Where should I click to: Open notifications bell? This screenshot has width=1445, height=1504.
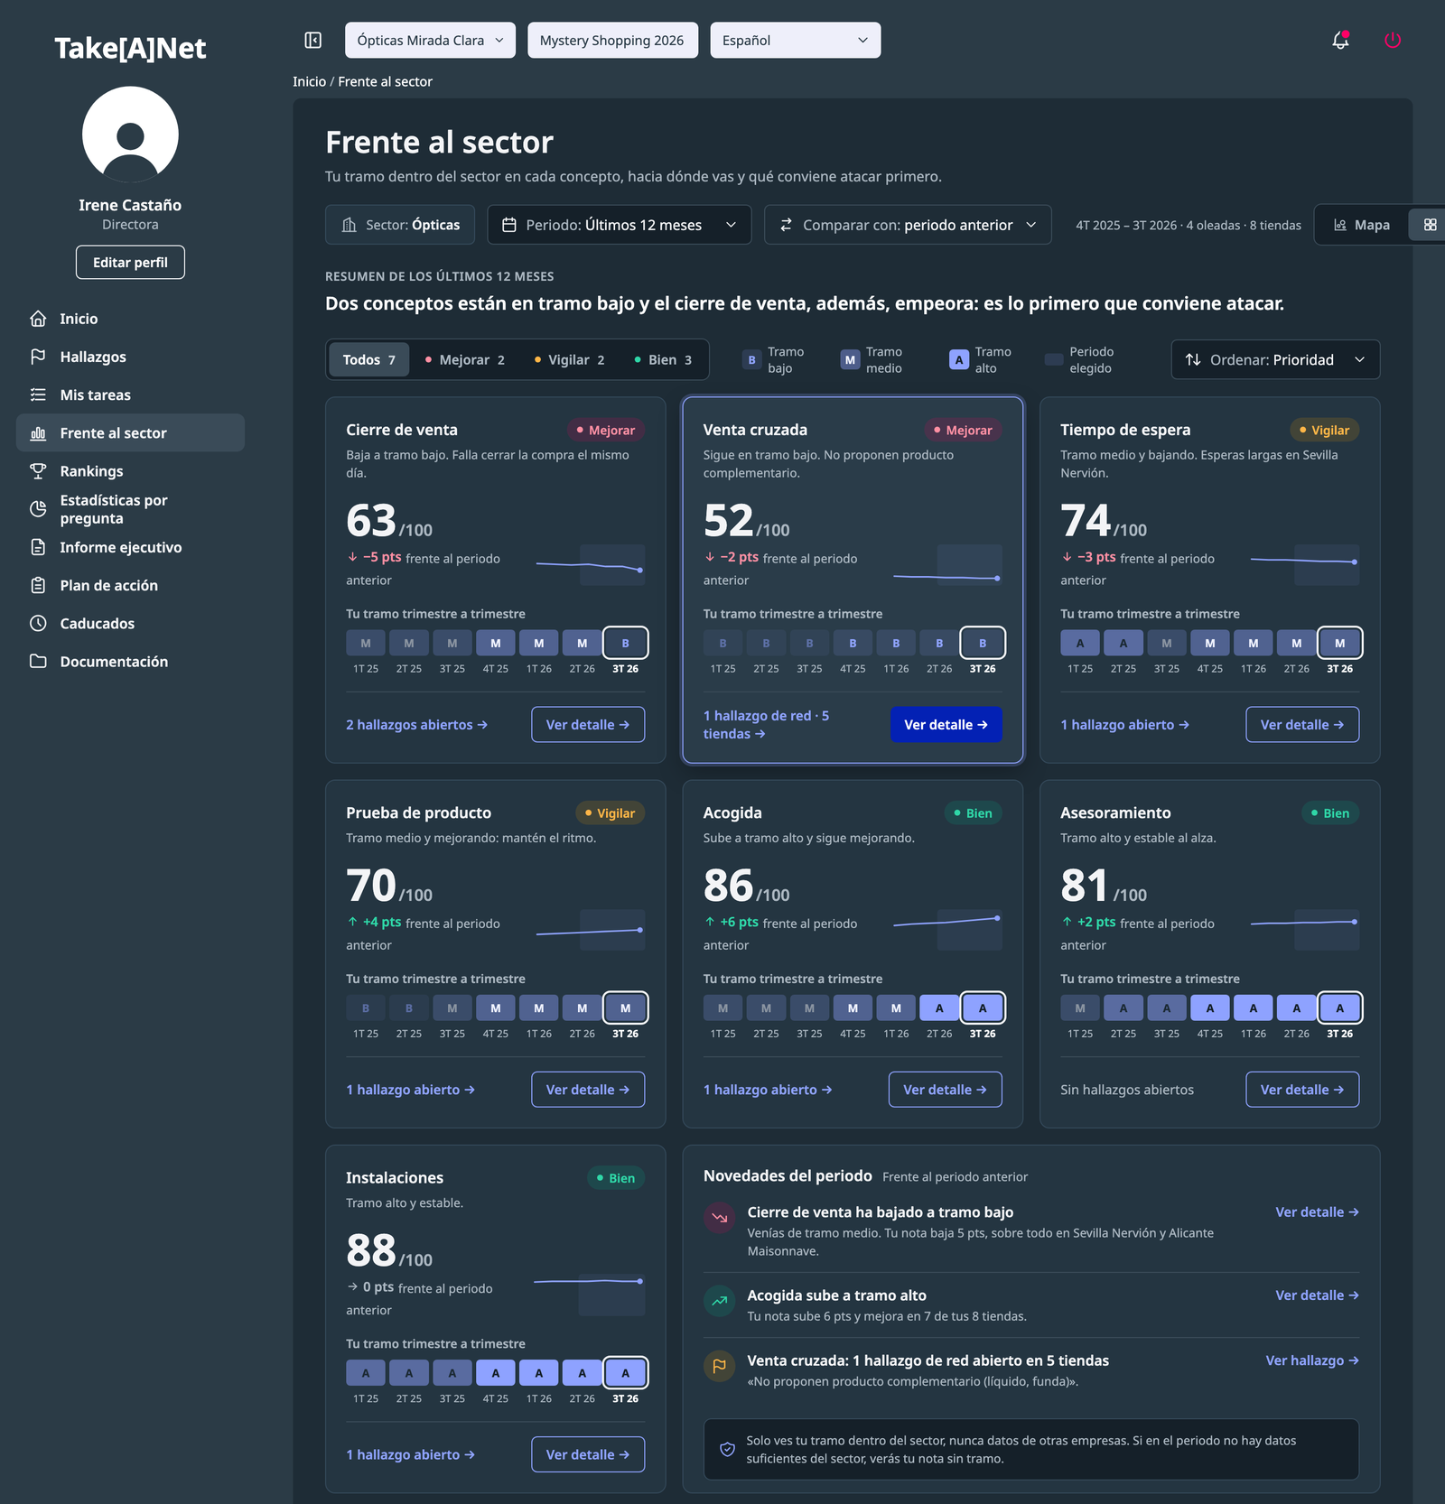click(1340, 40)
